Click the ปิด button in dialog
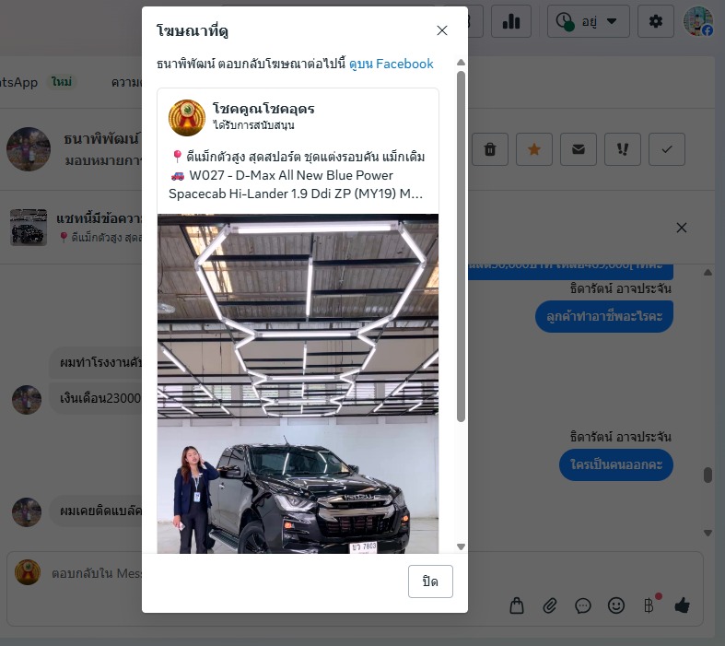725x646 pixels. click(x=430, y=581)
